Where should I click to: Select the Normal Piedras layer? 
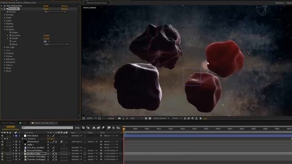click(x=35, y=150)
